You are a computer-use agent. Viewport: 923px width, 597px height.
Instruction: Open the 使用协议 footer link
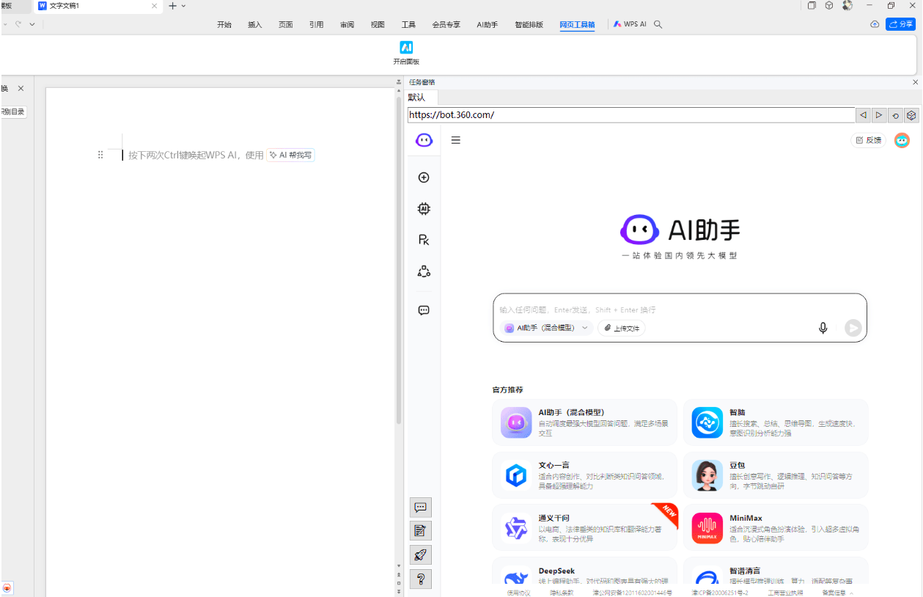tap(518, 593)
